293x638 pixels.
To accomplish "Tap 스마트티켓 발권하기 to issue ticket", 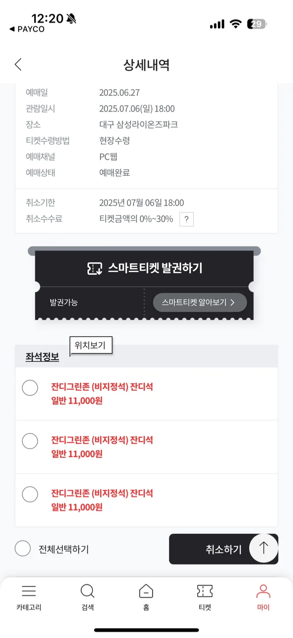I will click(x=144, y=268).
